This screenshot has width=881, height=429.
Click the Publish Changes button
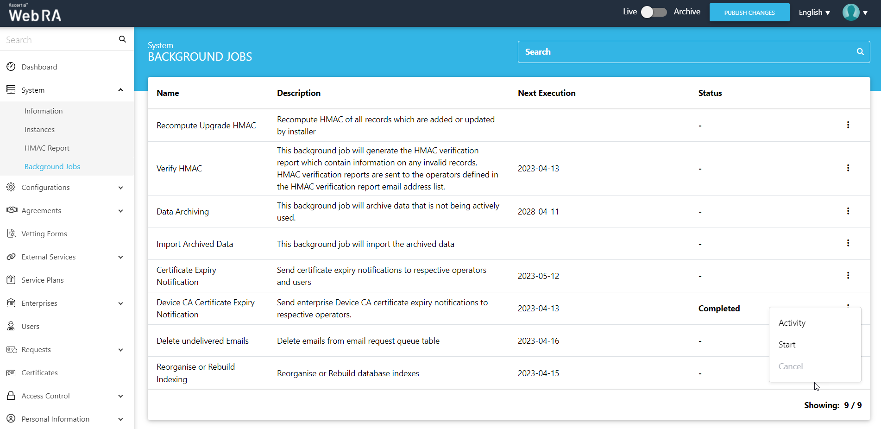[x=749, y=13]
